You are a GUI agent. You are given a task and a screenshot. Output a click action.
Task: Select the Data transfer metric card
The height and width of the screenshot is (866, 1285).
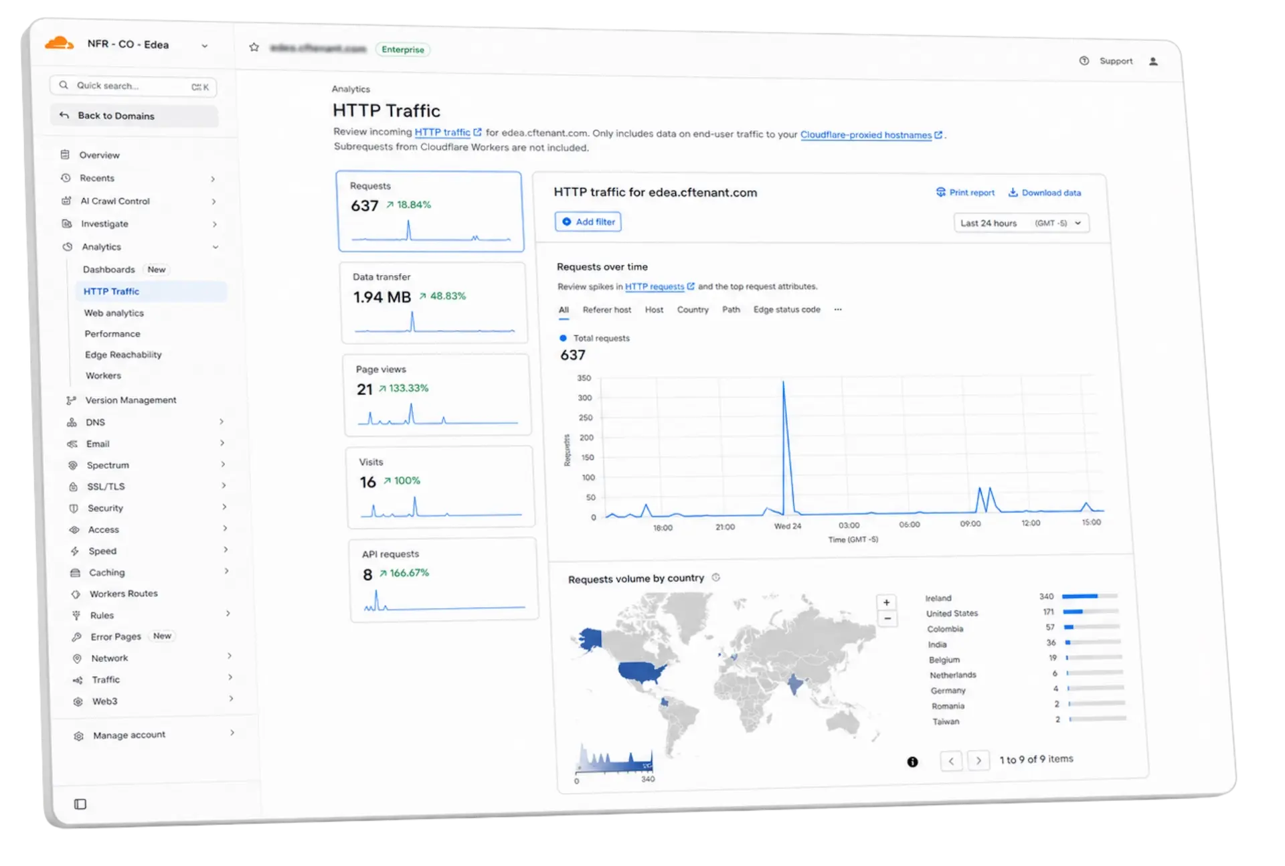pos(433,302)
